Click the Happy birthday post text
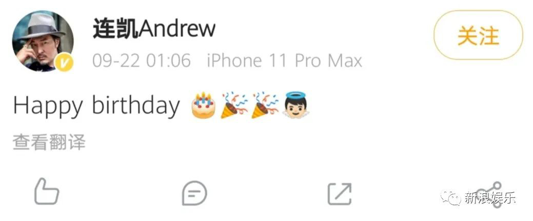533x221 pixels. (96, 106)
